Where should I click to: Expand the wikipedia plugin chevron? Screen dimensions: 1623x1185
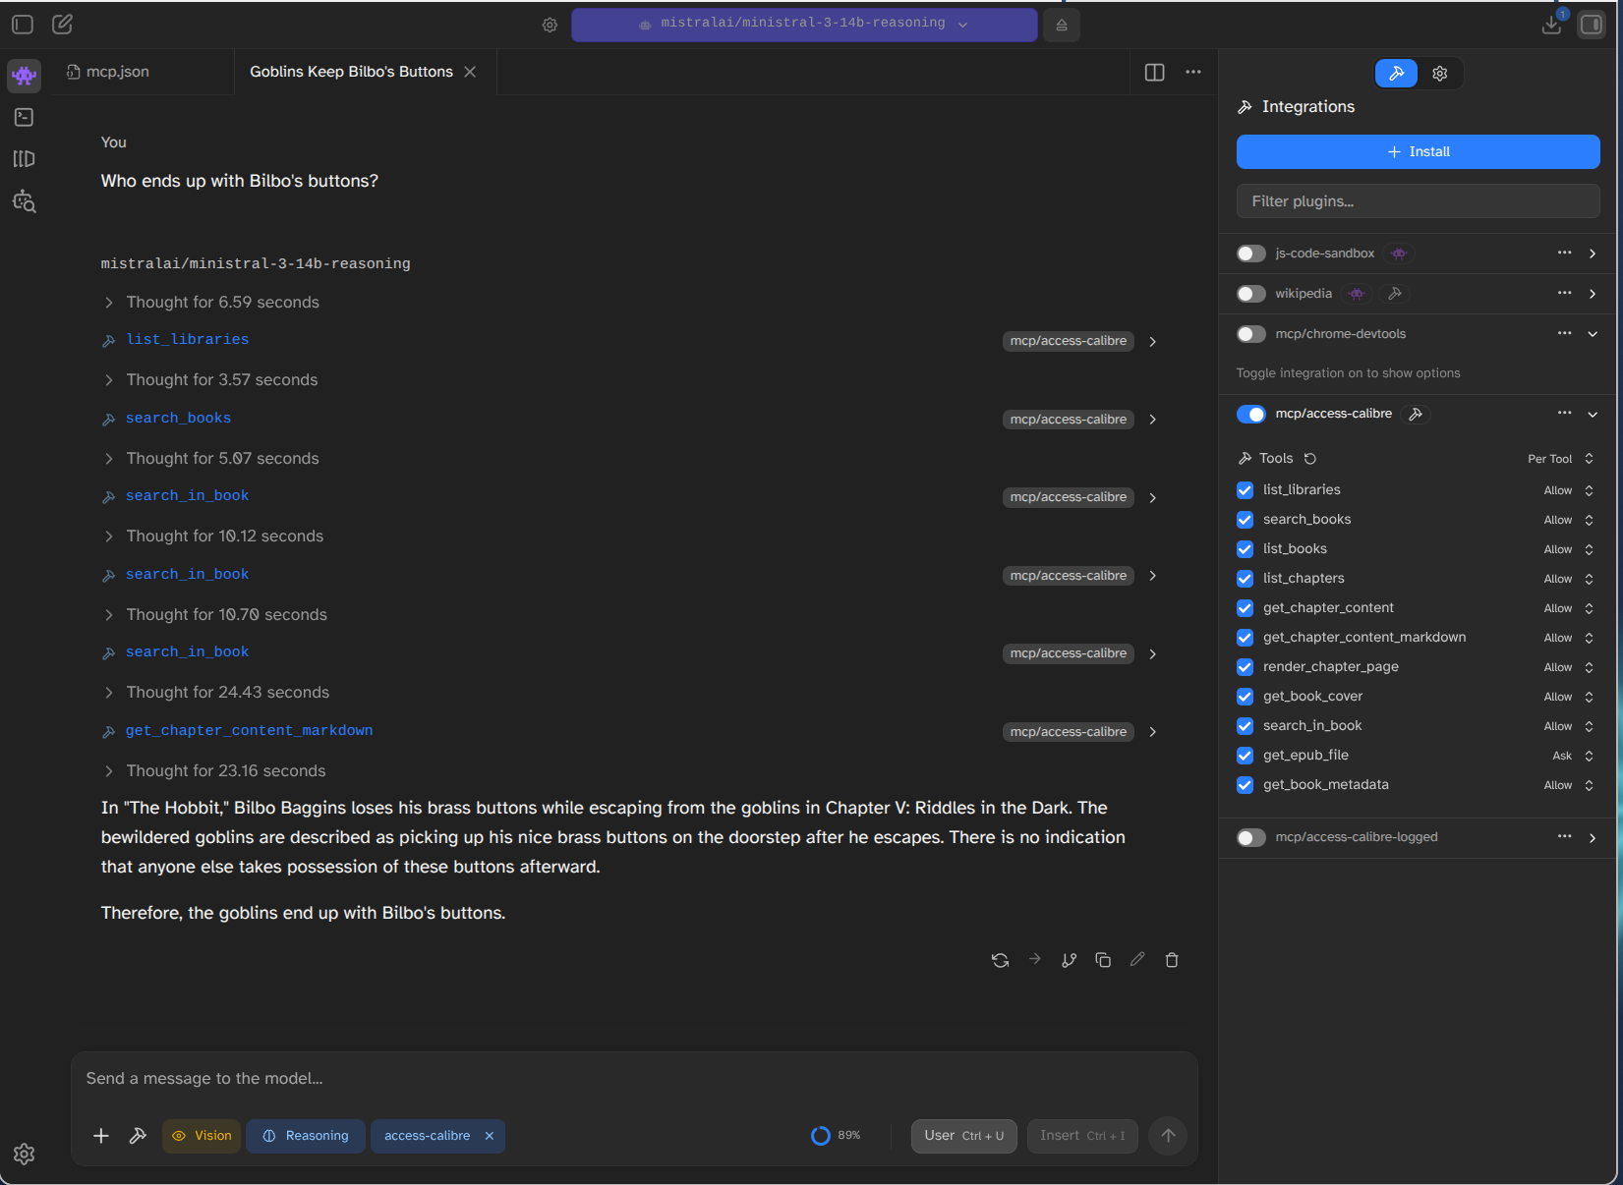click(x=1593, y=294)
